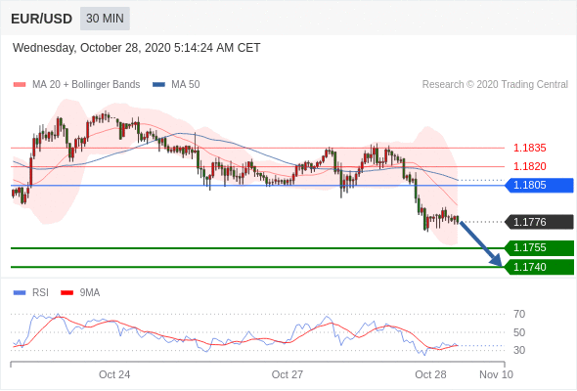Viewport: 577px width, 391px height.
Task: Click the 30 MIN timeframe button
Action: (105, 19)
